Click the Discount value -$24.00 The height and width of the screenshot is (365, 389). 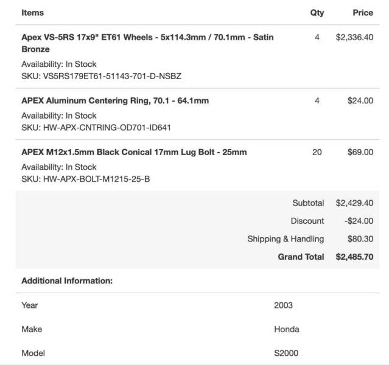[x=359, y=221]
